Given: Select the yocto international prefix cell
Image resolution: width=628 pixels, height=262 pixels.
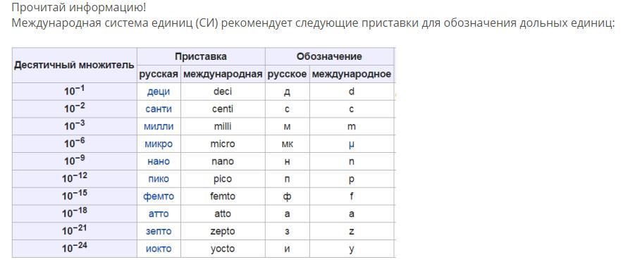Looking at the screenshot, I should 223,249.
